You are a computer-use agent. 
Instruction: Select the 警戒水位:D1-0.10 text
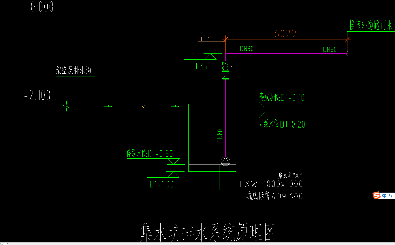point(282,97)
